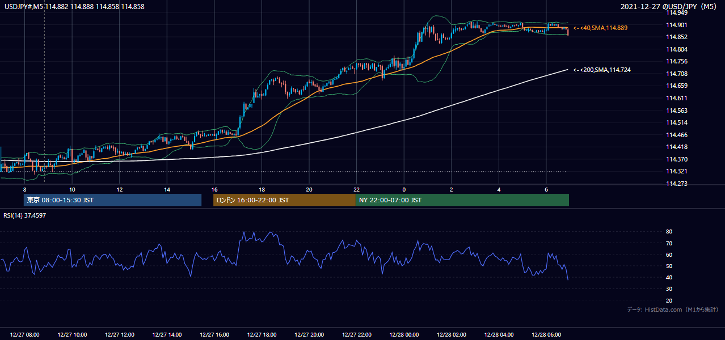Click RSI scale level 40

[669, 277]
